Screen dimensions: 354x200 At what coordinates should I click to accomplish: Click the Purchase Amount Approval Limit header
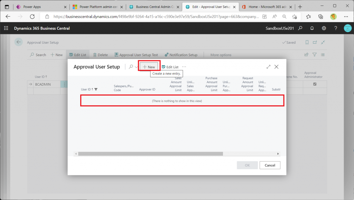click(211, 84)
